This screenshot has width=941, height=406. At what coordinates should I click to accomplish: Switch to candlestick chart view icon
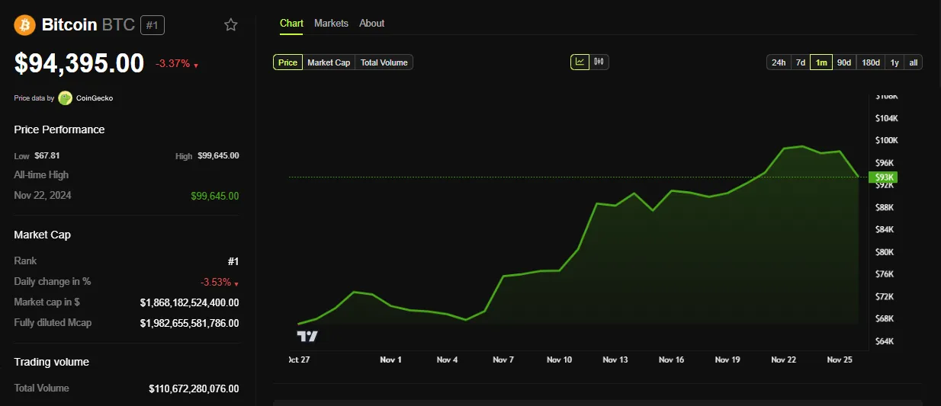[x=599, y=62]
